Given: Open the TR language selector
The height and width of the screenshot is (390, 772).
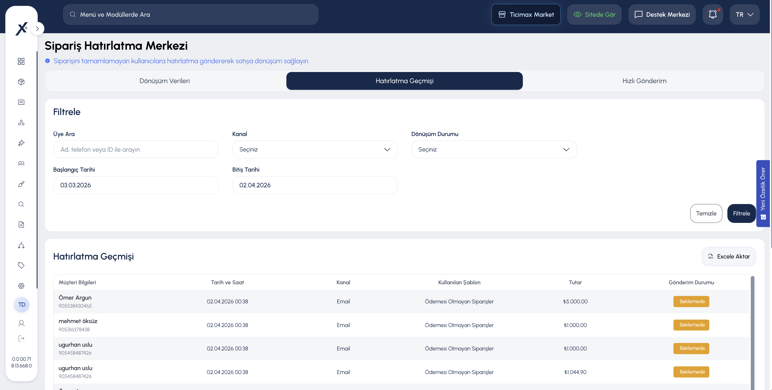Looking at the screenshot, I should click(x=744, y=14).
